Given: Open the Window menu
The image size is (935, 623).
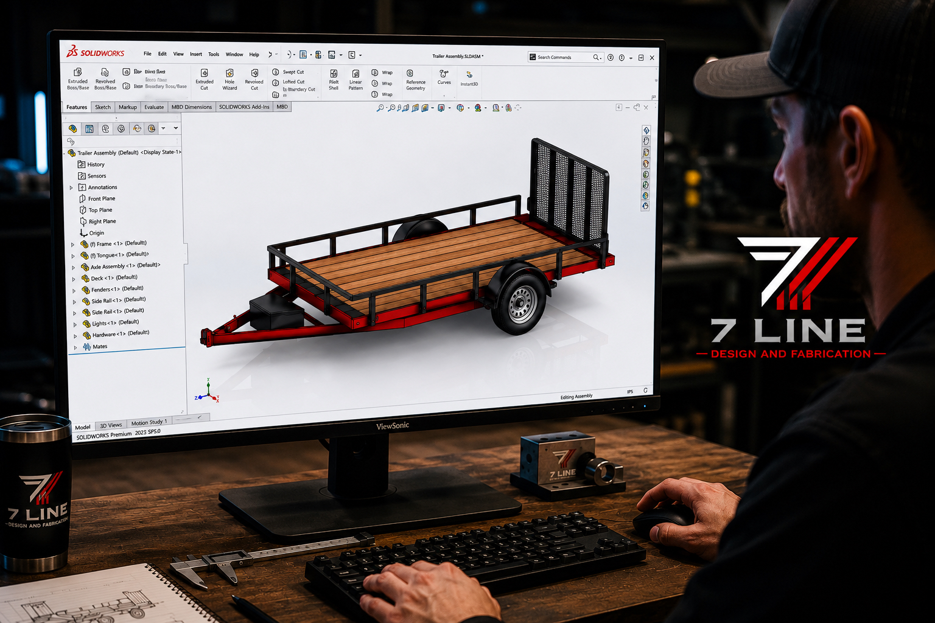Looking at the screenshot, I should 234,54.
